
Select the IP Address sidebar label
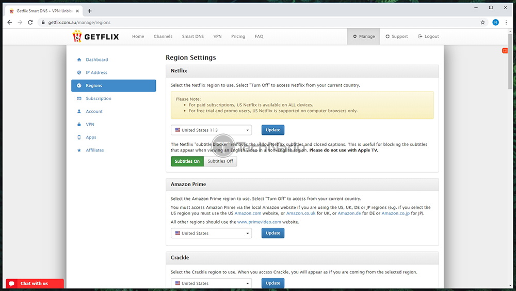[x=96, y=72]
